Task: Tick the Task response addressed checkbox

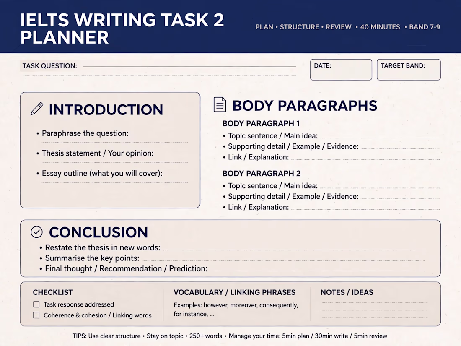Action: (x=36, y=304)
